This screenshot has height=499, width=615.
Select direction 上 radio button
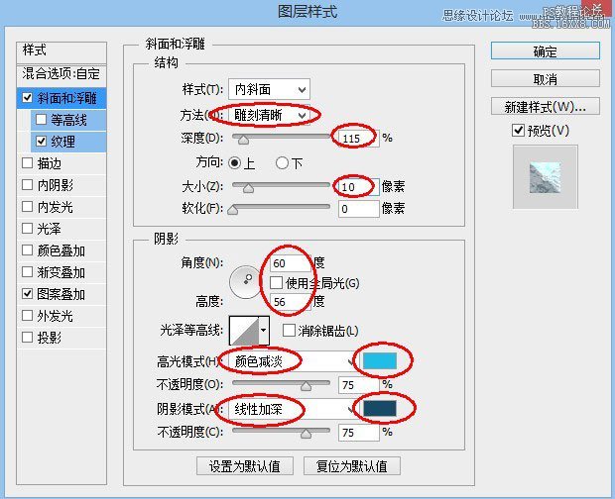click(234, 162)
